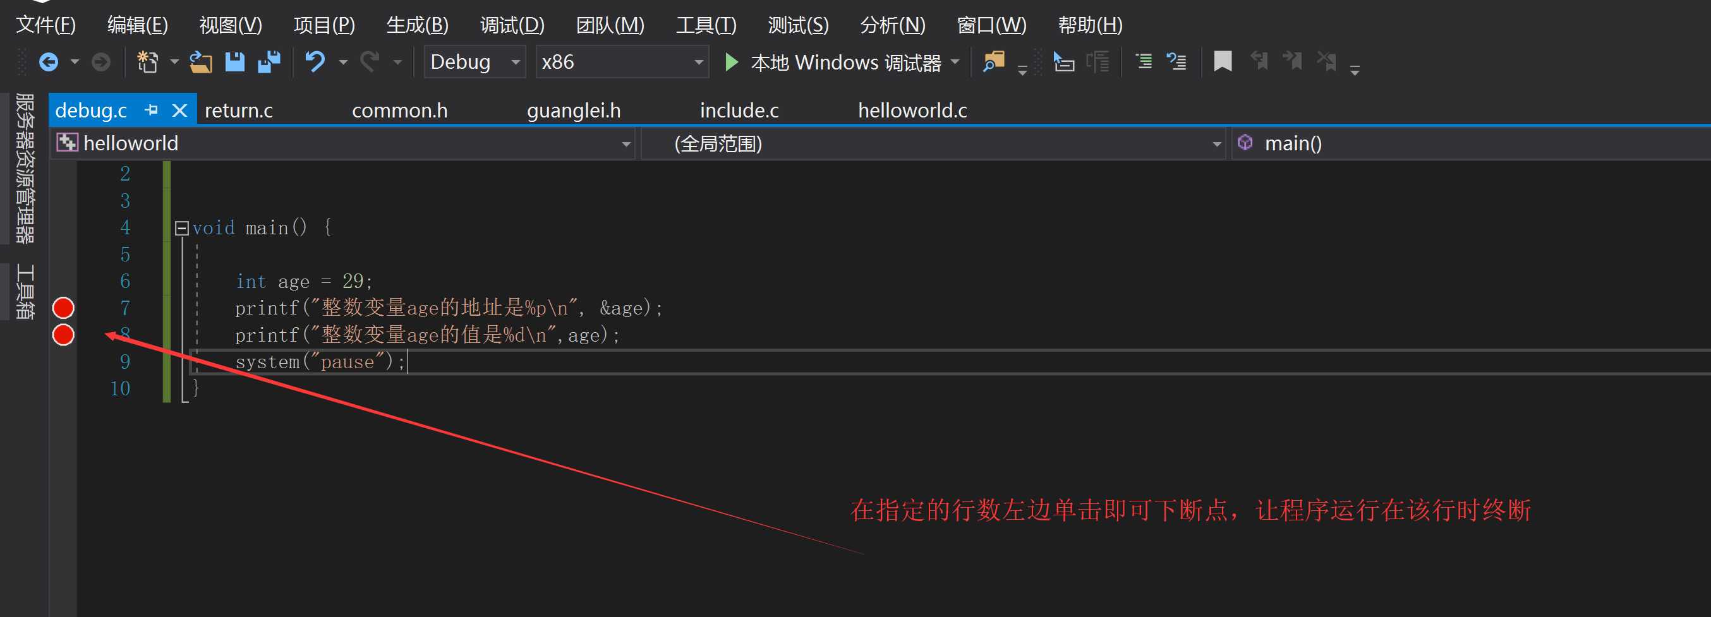Screen dimensions: 1711x617
Task: Remove the breakpoint on line 8
Action: 63,335
